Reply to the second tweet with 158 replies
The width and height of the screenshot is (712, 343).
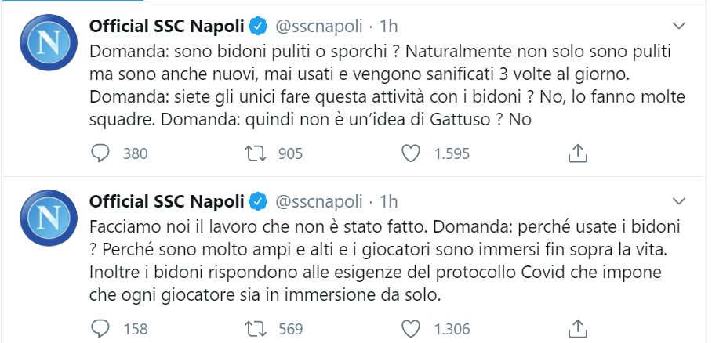pyautogui.click(x=100, y=328)
